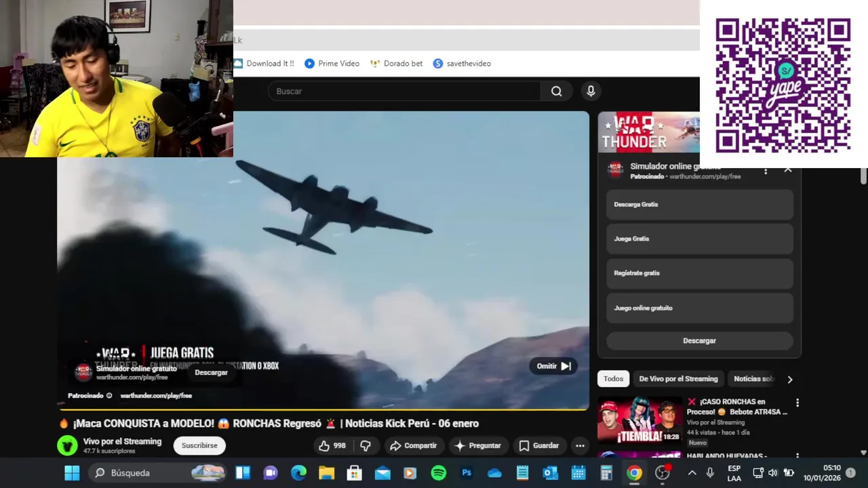Click the YouTube search magnifier button

(557, 91)
